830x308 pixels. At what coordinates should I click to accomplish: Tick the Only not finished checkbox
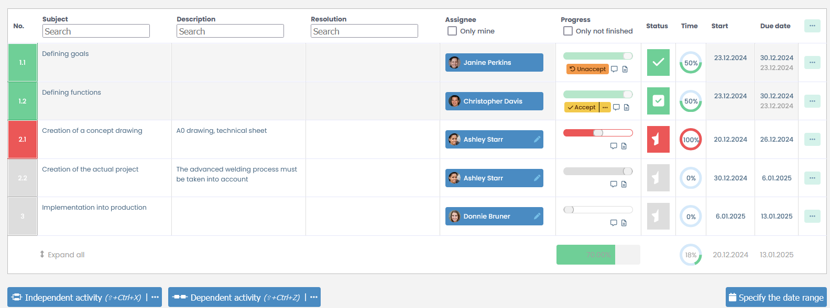point(568,31)
